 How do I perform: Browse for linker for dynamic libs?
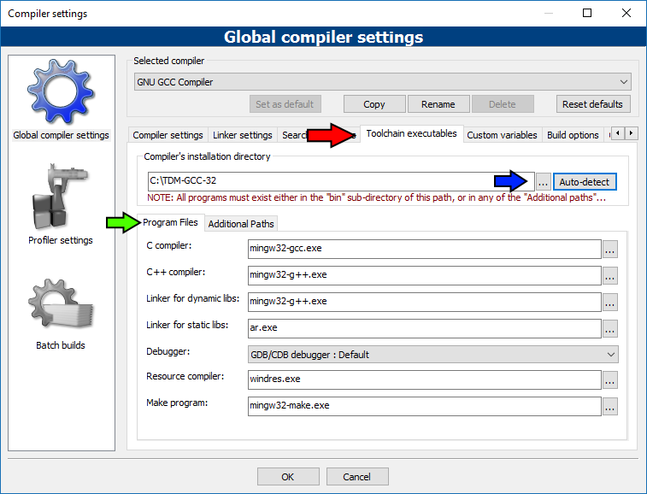(x=609, y=302)
